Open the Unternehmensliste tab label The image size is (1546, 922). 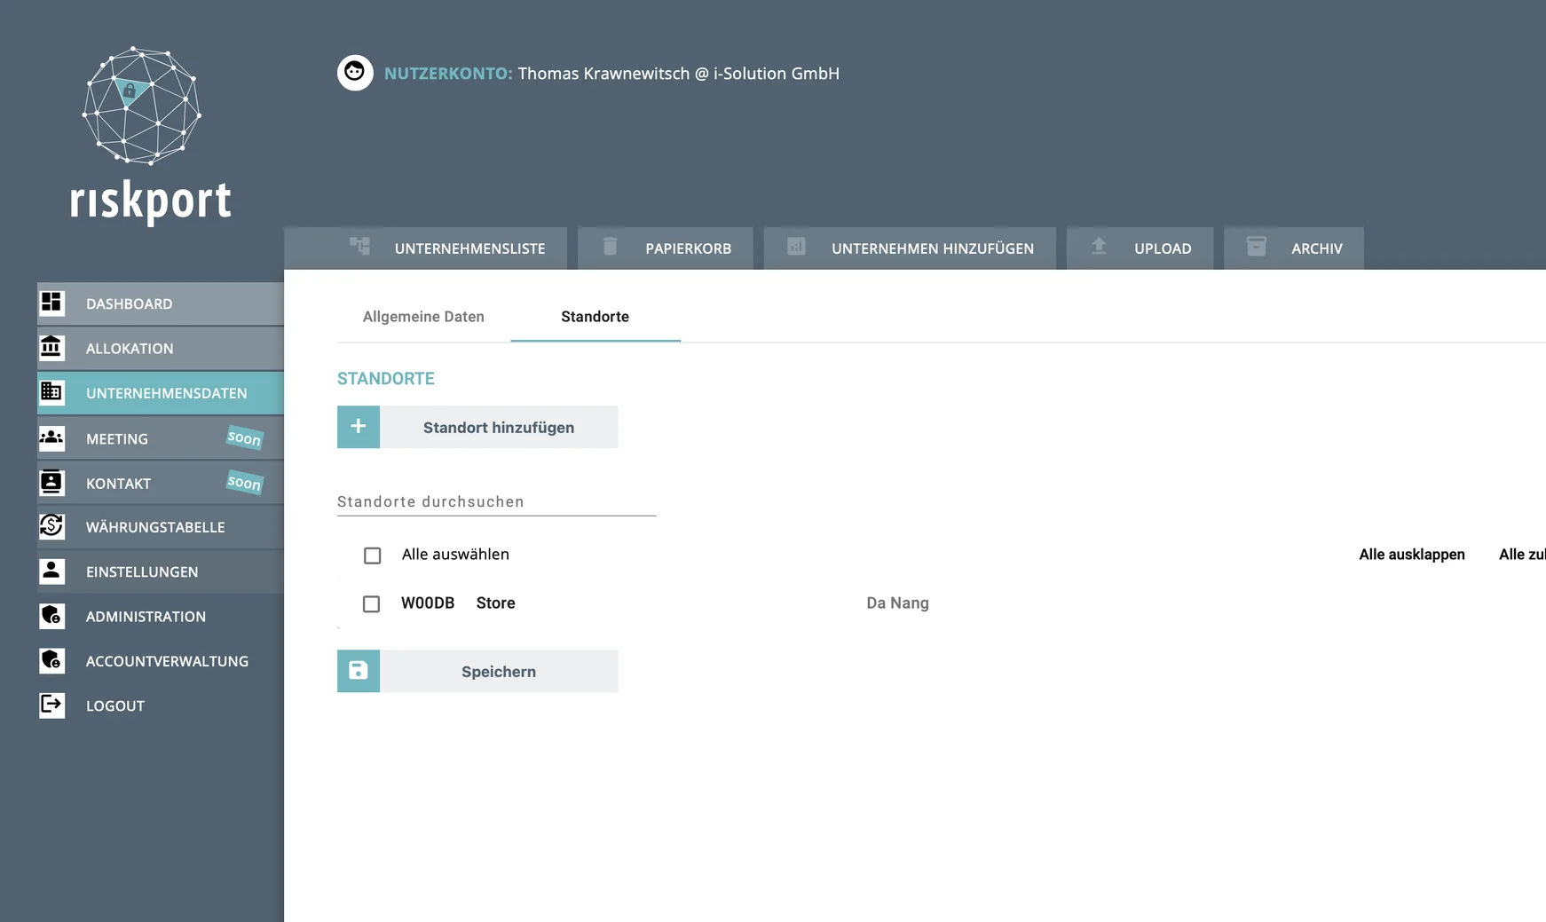[x=469, y=248]
